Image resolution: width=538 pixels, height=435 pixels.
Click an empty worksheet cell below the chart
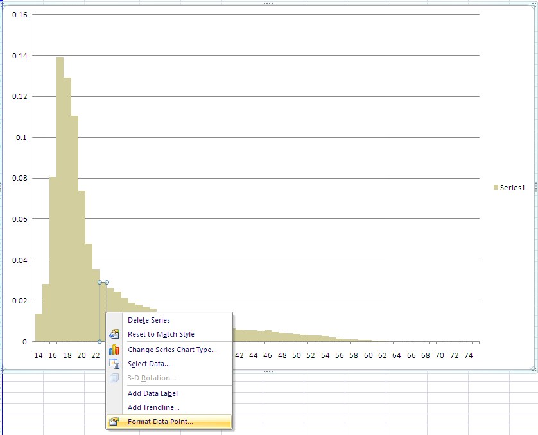(x=385, y=405)
